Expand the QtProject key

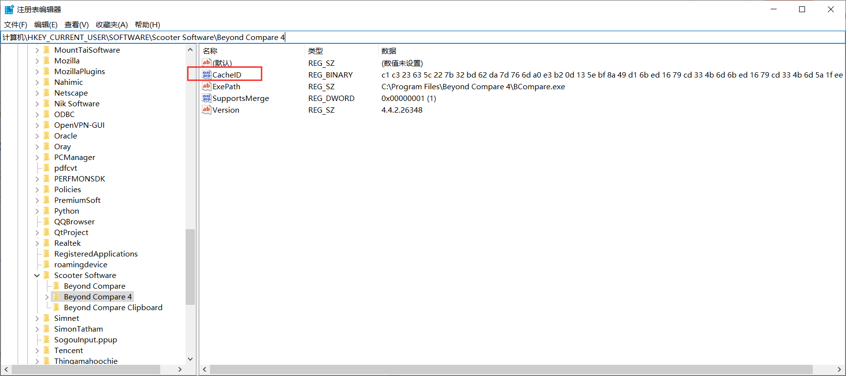(x=37, y=232)
